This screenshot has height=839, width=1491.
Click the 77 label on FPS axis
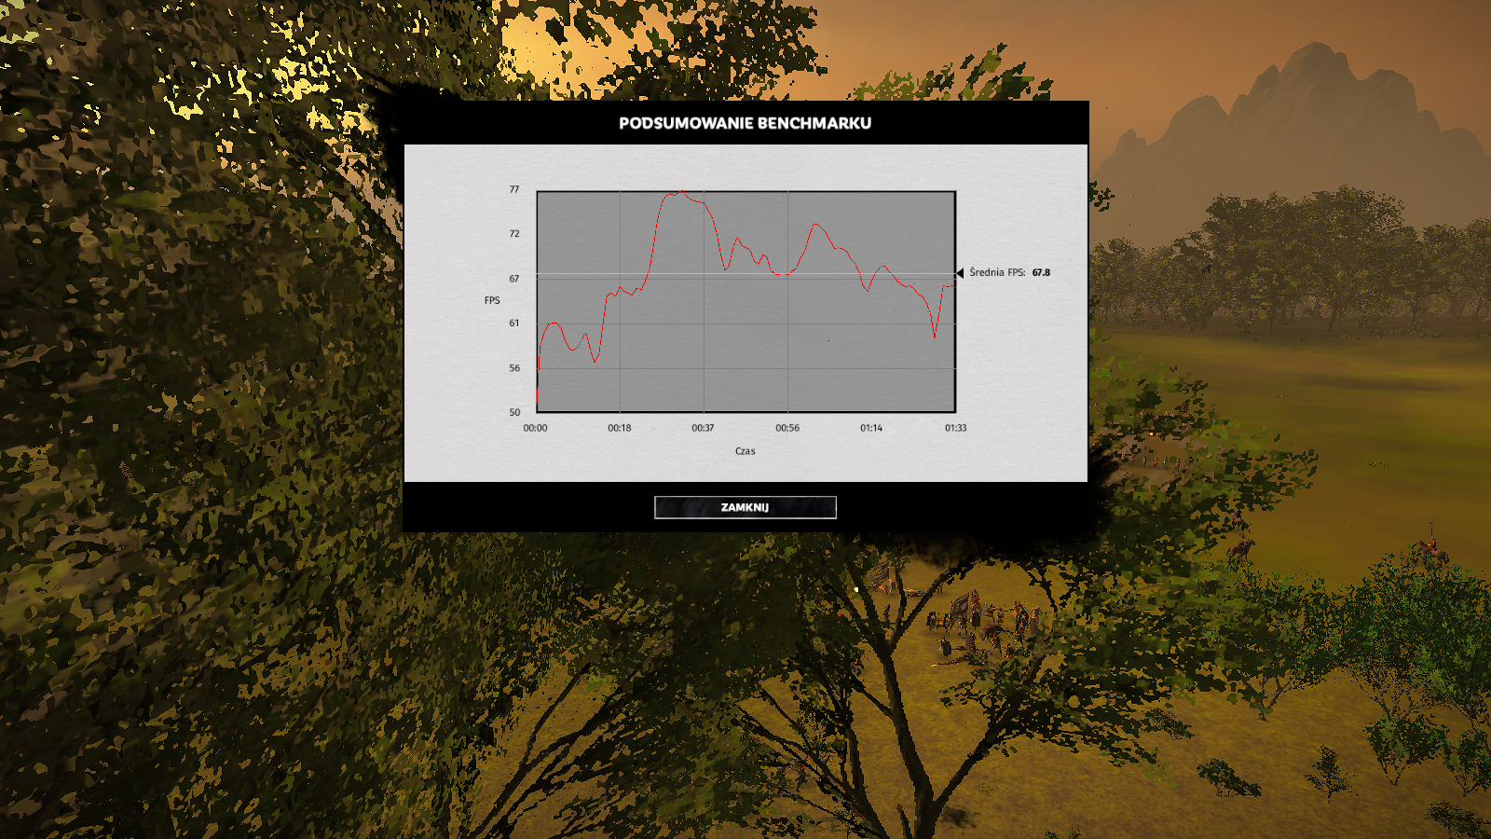point(513,189)
